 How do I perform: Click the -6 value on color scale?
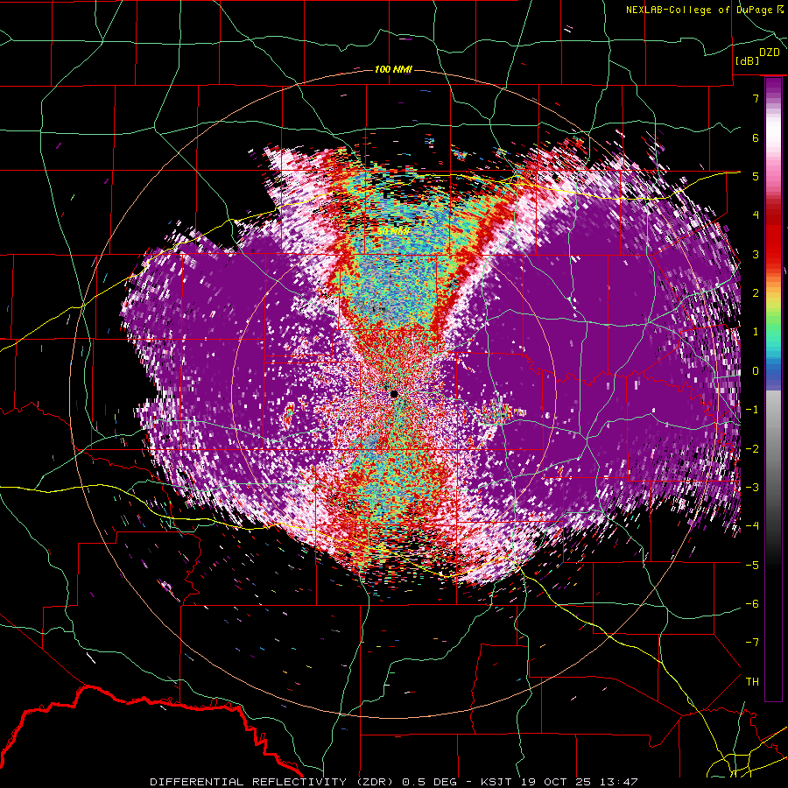pyautogui.click(x=752, y=603)
